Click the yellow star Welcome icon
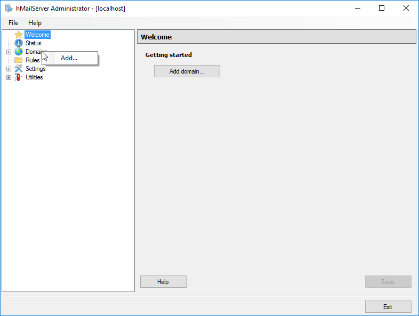Viewport: 419px width, 316px height. (x=19, y=35)
